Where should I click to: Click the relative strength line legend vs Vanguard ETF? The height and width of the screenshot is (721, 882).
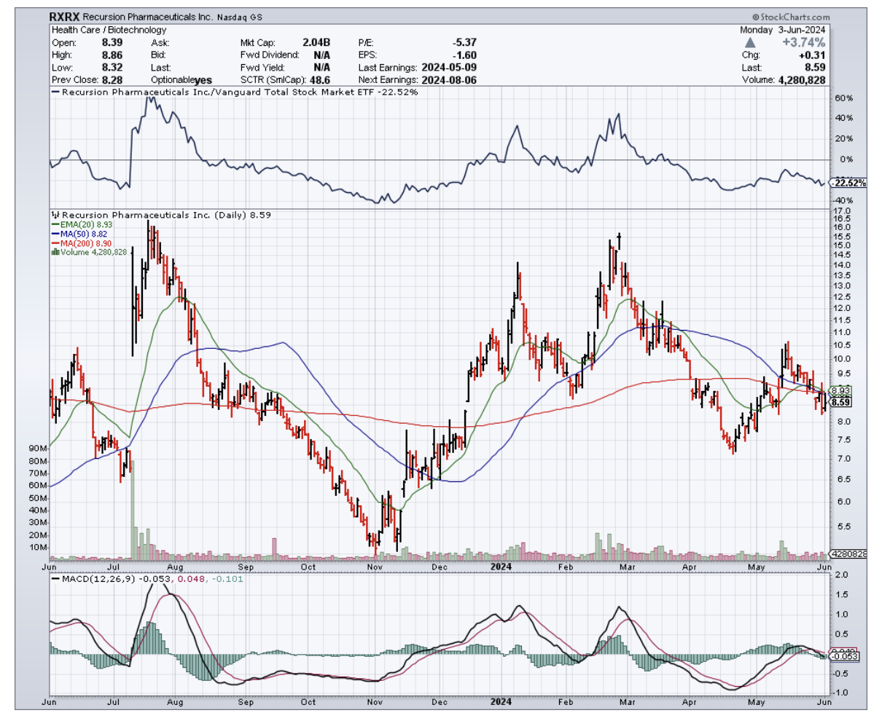point(233,92)
